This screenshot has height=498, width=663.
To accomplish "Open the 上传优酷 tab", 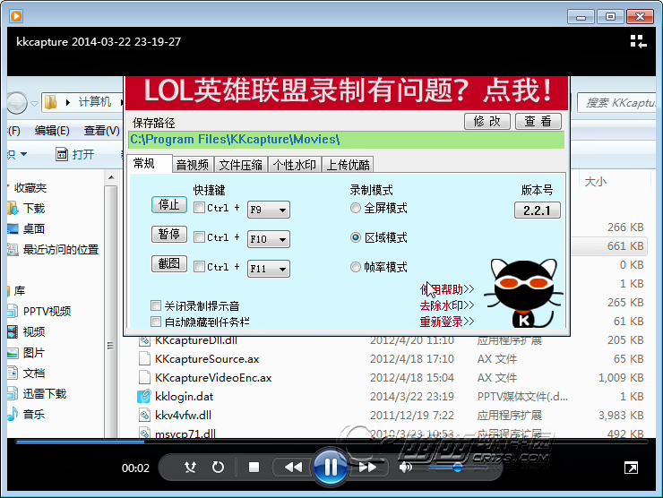I will [349, 165].
